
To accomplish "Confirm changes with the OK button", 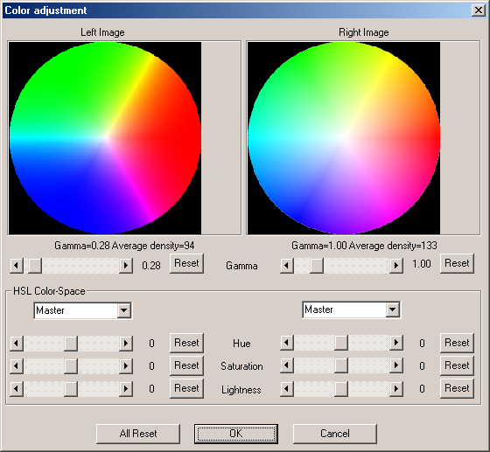I will 236,434.
